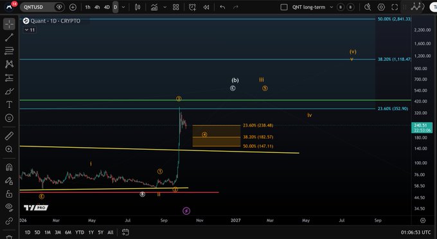The image size is (437, 239).
Task: Show All available date range
Action: tap(111, 232)
